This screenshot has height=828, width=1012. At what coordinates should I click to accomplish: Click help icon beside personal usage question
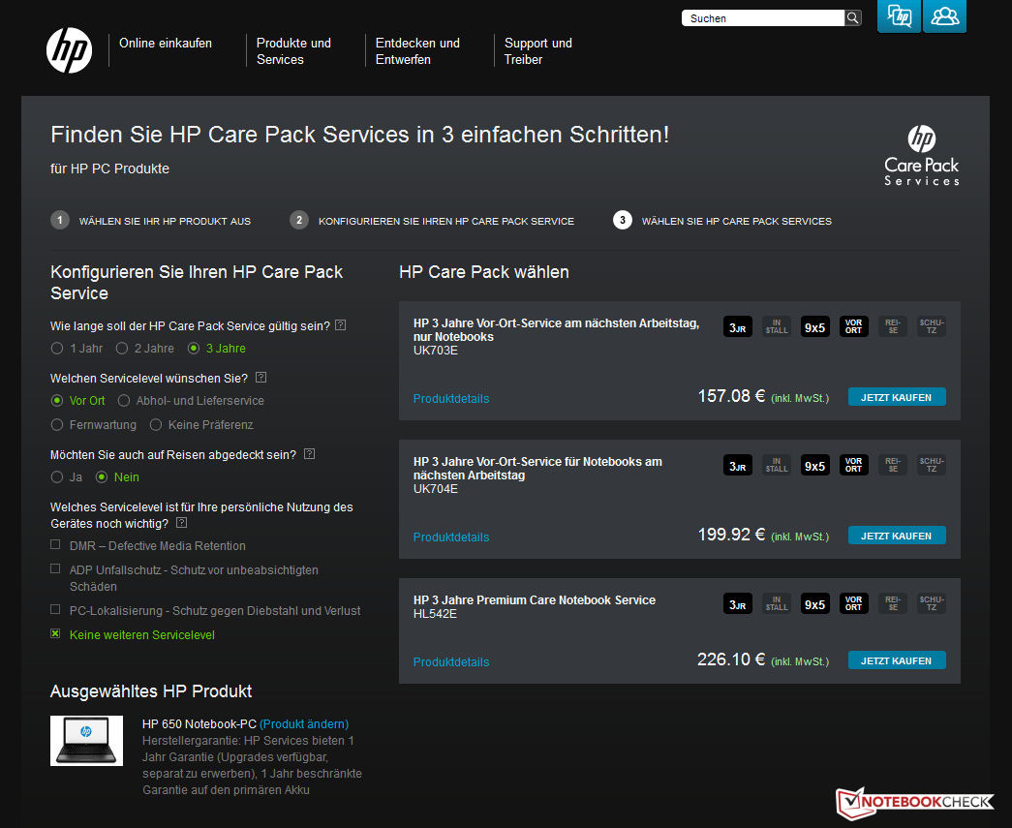click(181, 523)
